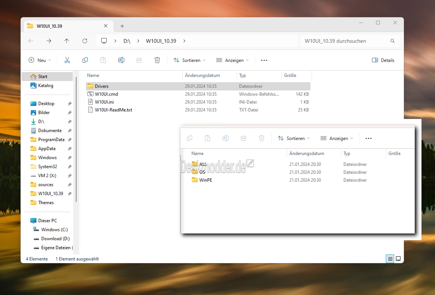The width and height of the screenshot is (435, 295).
Task: Click the Paste clipboard icon in main toolbar
Action: pos(103,60)
